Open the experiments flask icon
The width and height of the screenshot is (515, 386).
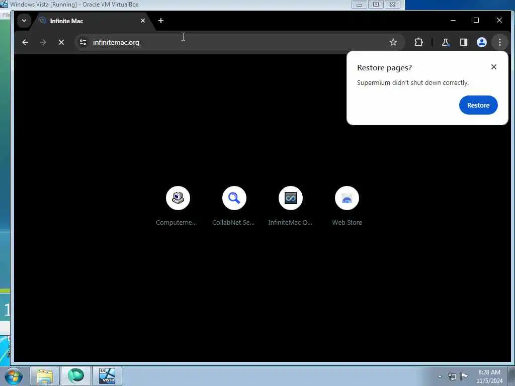(445, 42)
